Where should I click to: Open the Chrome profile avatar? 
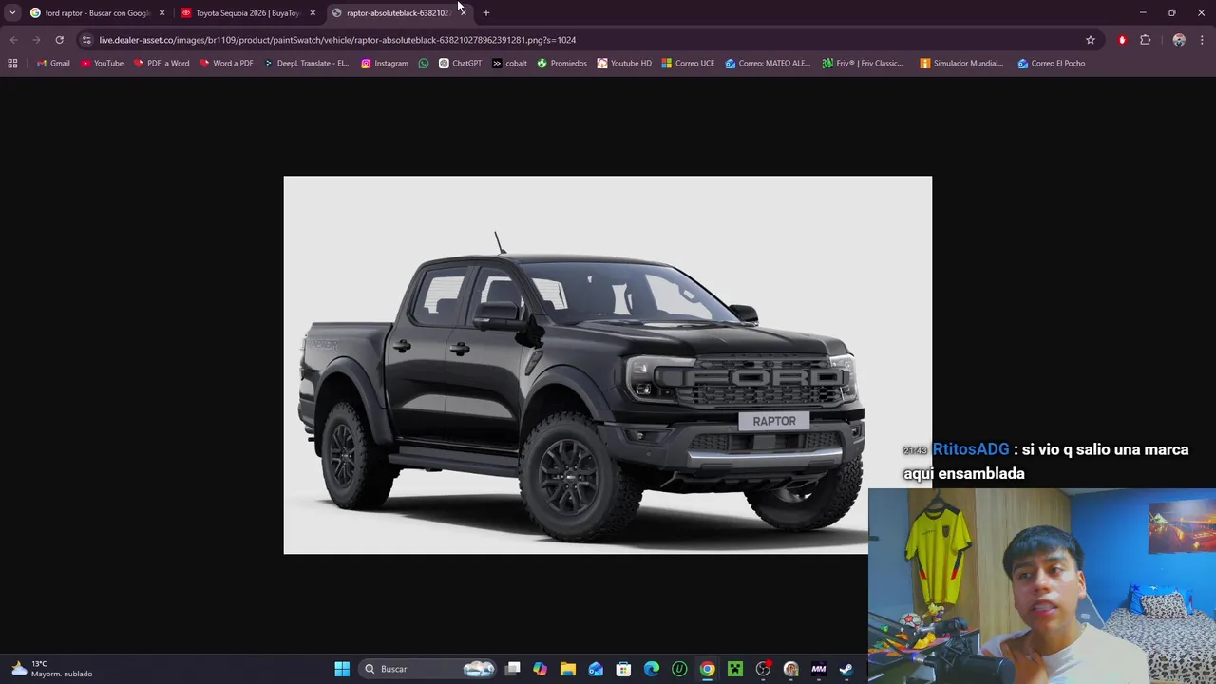pos(1179,40)
